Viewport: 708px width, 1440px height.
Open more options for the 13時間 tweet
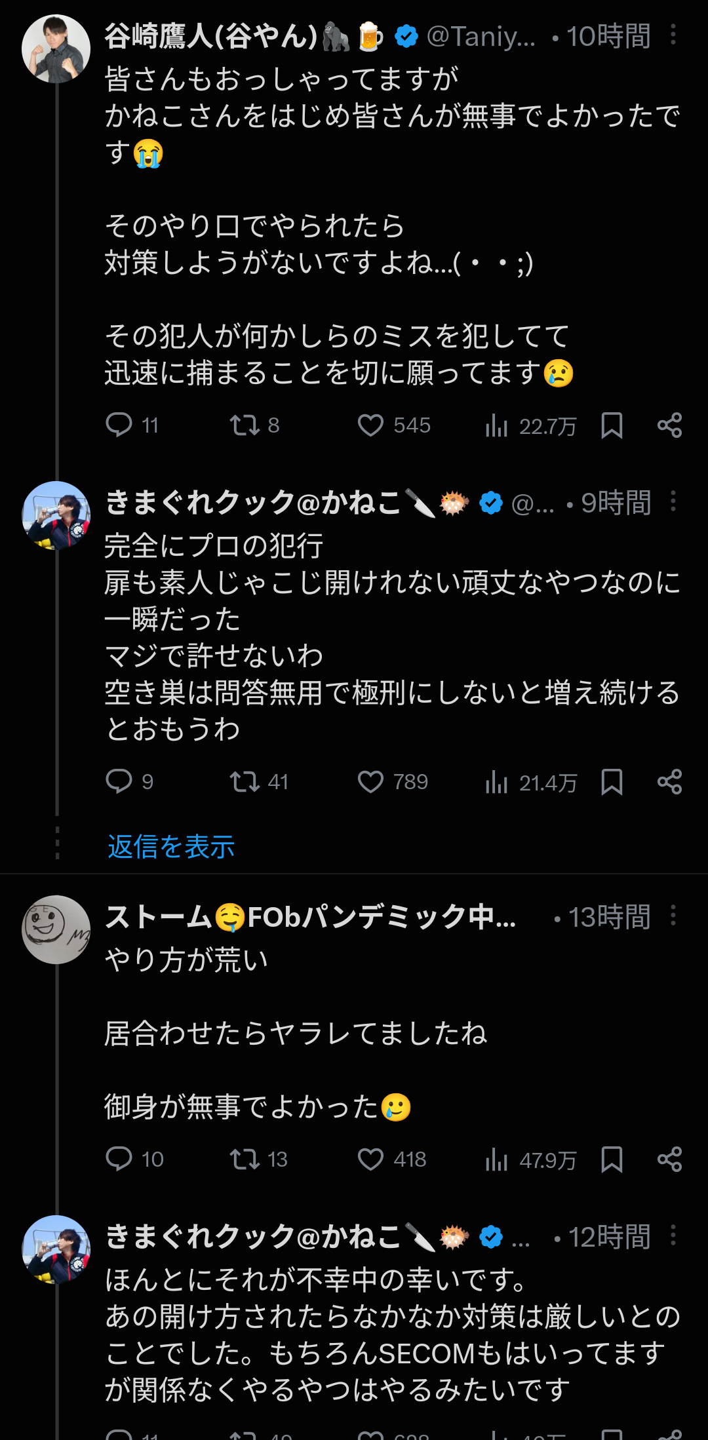click(x=673, y=916)
